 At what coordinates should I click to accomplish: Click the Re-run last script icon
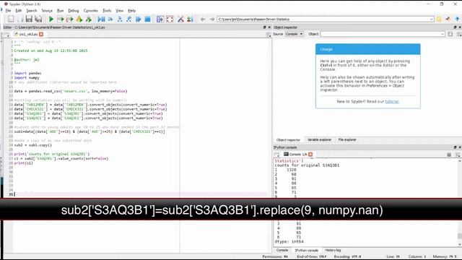(88, 19)
